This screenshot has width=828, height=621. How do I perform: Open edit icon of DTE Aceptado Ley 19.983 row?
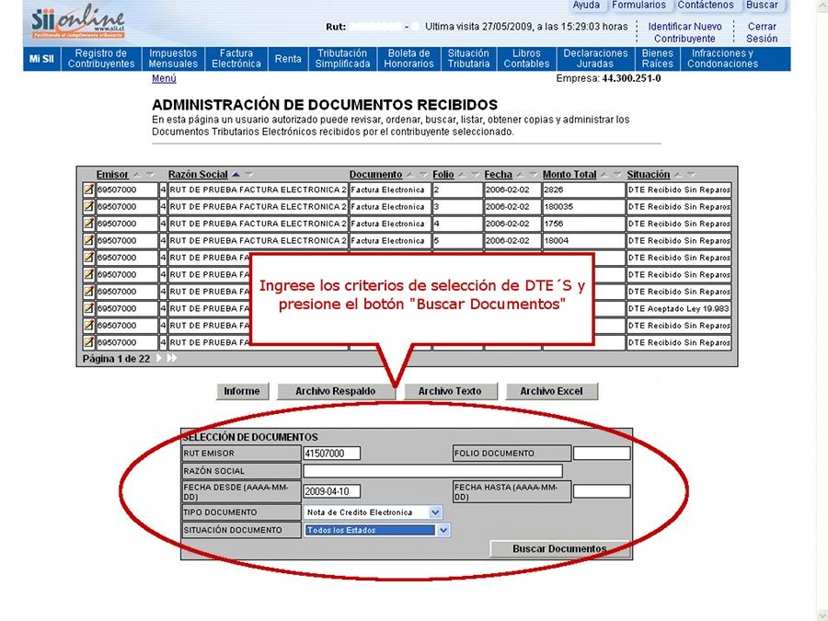point(88,308)
